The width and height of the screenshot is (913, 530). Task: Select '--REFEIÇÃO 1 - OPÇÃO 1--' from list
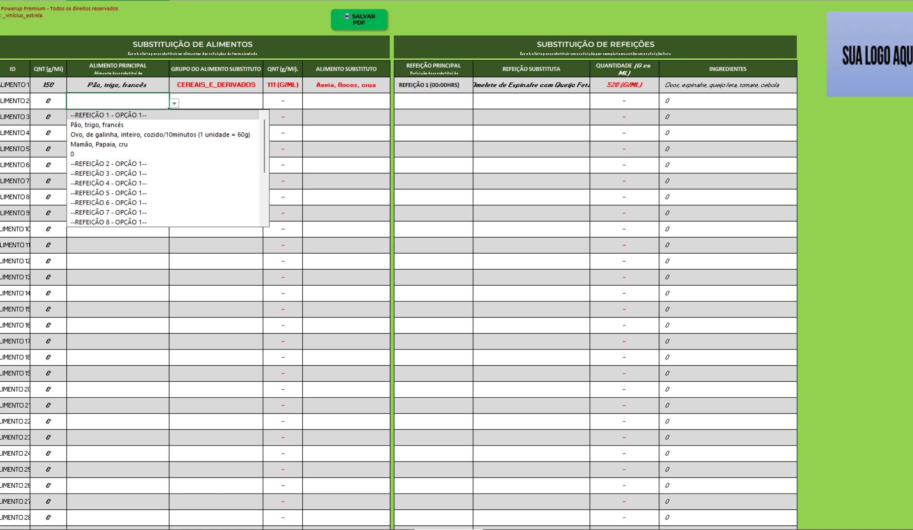point(109,115)
